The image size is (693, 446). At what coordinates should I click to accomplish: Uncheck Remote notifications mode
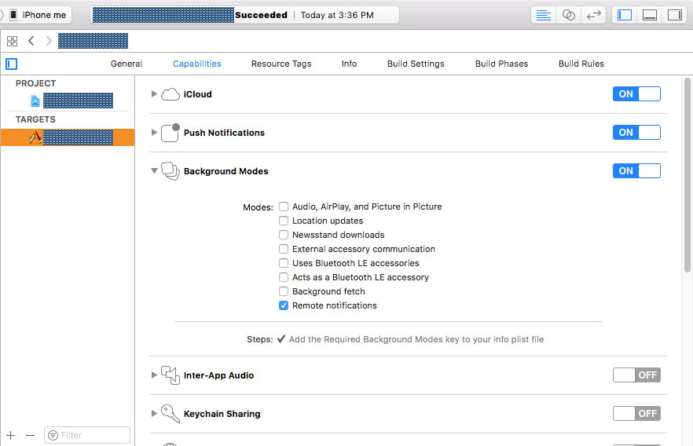284,305
